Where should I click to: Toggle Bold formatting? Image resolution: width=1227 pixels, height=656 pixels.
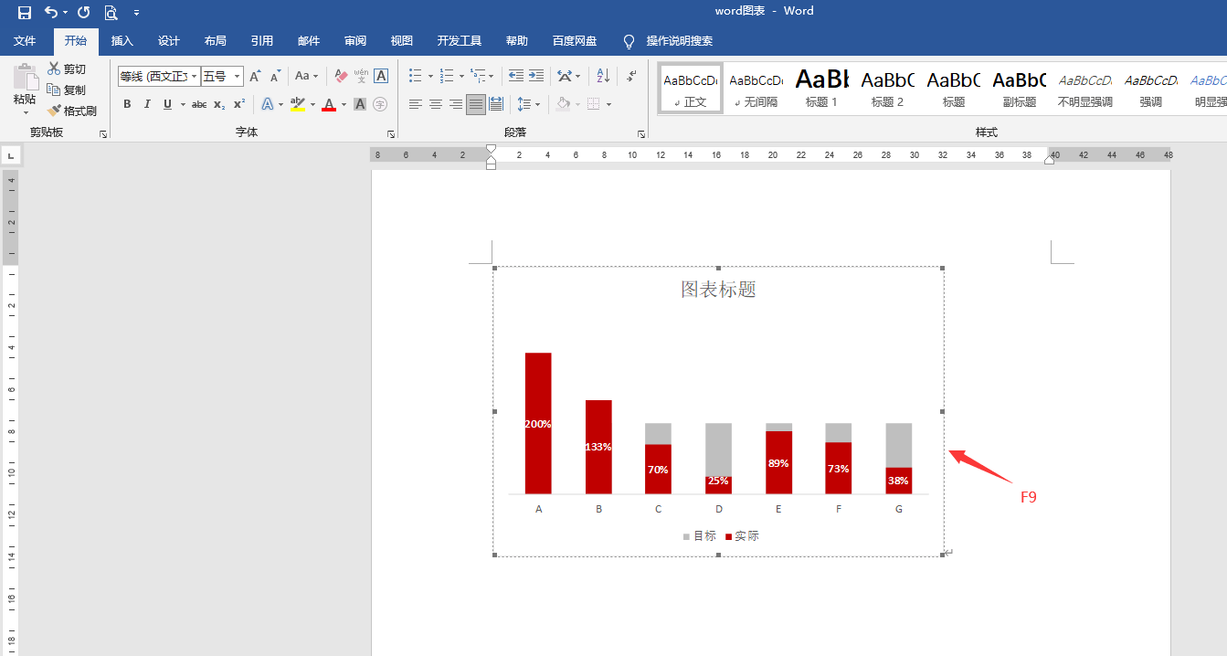tap(127, 104)
